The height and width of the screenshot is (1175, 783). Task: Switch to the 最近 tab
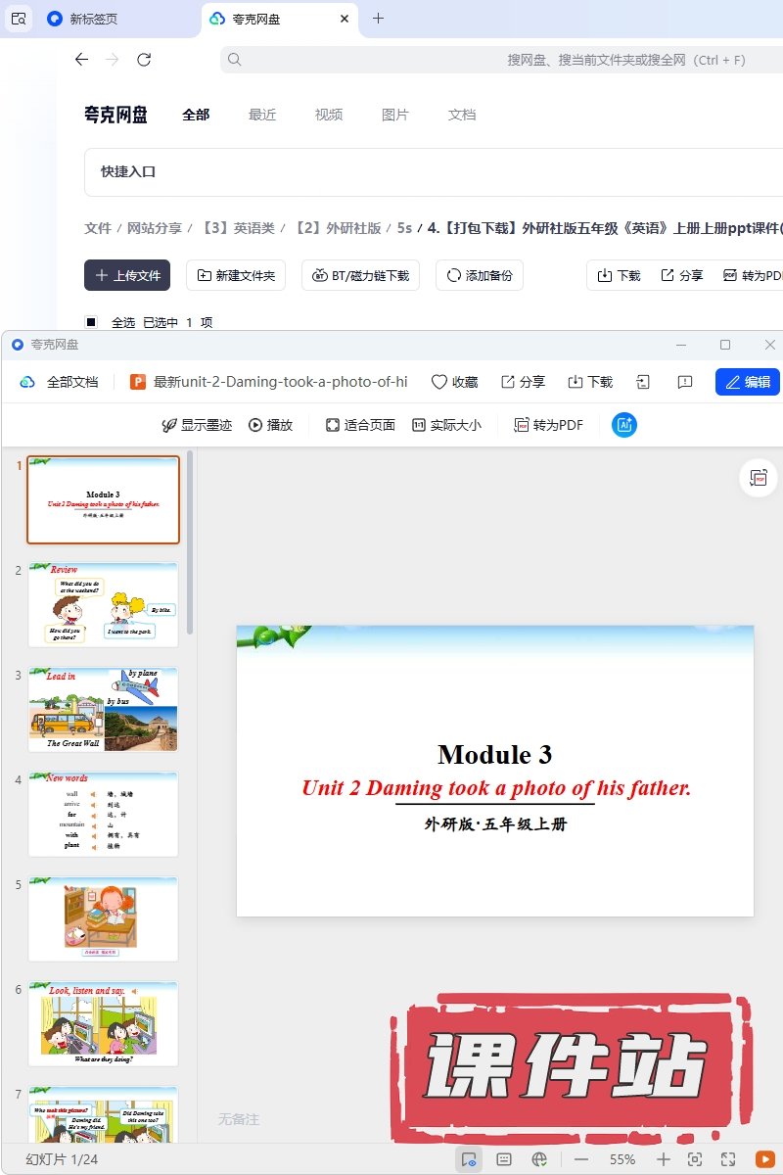click(x=262, y=115)
